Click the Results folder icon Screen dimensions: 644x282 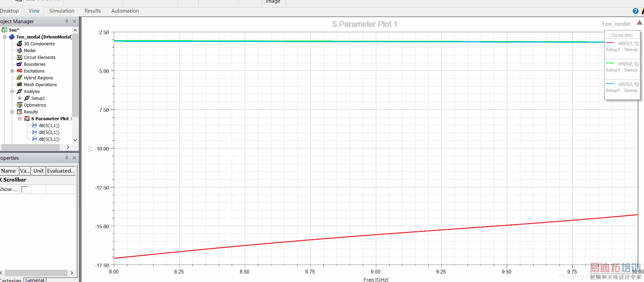tap(19, 112)
